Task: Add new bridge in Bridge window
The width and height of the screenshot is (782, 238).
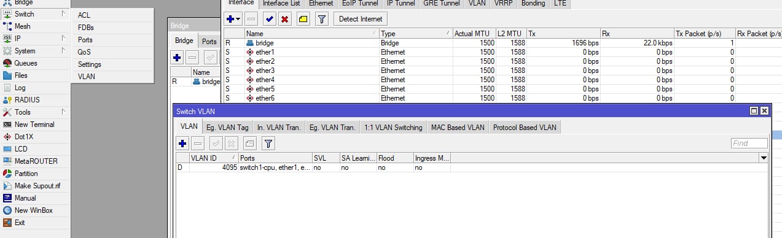Action: pos(178,58)
